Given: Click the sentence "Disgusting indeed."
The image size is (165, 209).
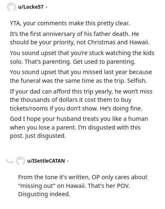Looking at the screenshot, I should pos(44,194).
